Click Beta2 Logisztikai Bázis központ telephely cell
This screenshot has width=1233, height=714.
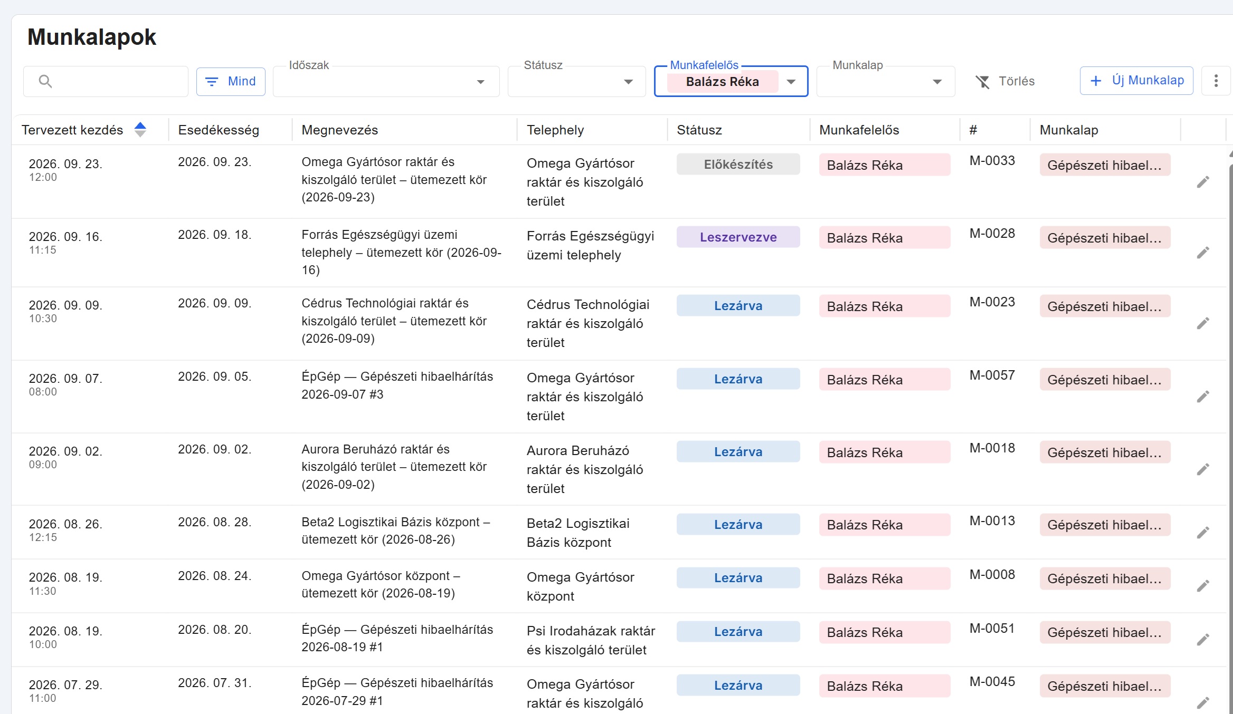578,533
